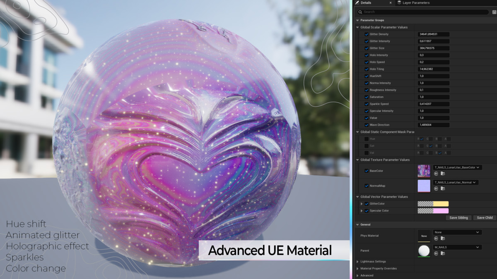The width and height of the screenshot is (497, 279).
Task: Uncheck the Glitter Density parameter checkbox
Action: click(367, 34)
